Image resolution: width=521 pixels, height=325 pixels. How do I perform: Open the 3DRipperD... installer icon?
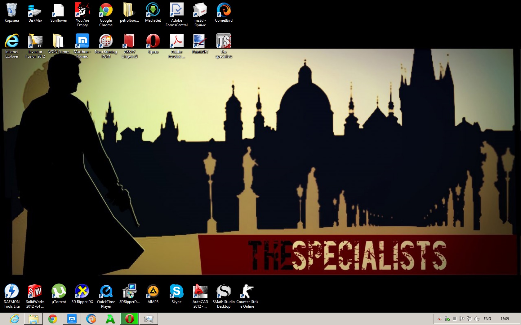click(129, 294)
